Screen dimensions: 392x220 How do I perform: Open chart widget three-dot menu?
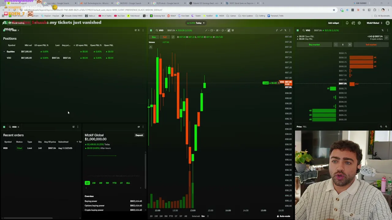pos(290,30)
